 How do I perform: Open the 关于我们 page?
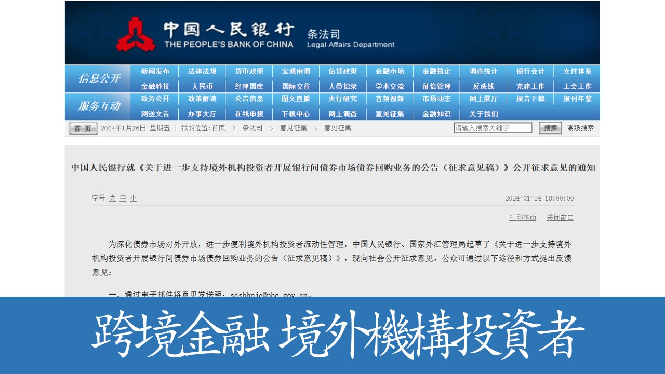pyautogui.click(x=484, y=114)
